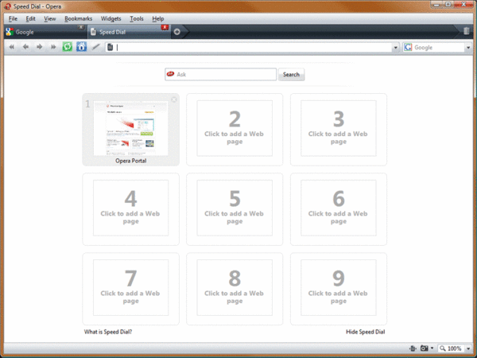The height and width of the screenshot is (358, 477).
Task: Open the File menu
Action: pyautogui.click(x=13, y=18)
